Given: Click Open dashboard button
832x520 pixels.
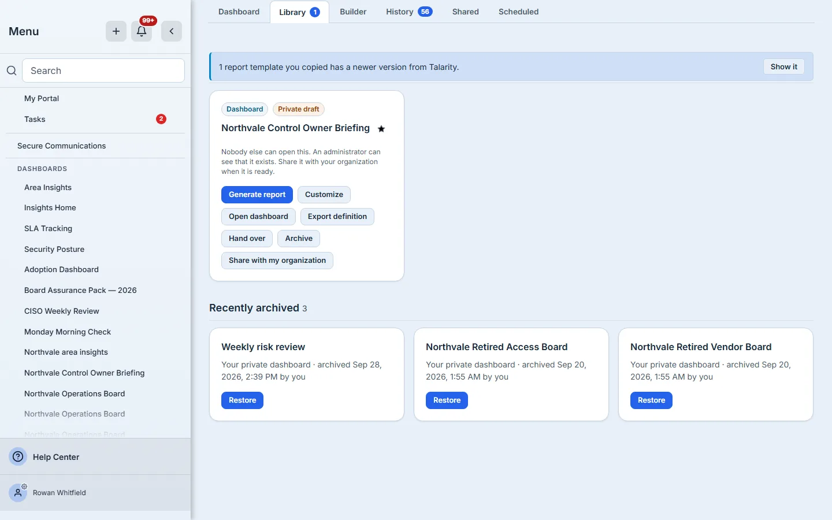Looking at the screenshot, I should [258, 217].
